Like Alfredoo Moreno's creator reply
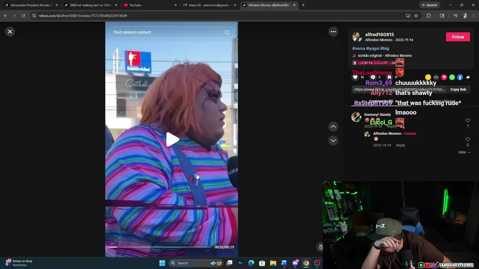The image size is (479, 269). [x=467, y=139]
